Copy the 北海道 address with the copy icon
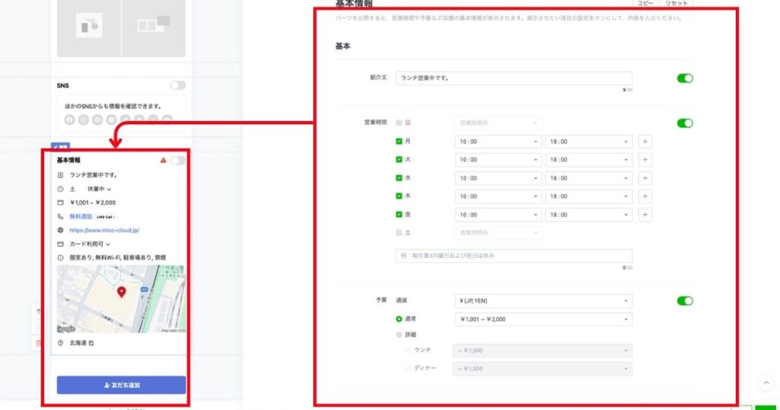780x410 pixels. 91,343
